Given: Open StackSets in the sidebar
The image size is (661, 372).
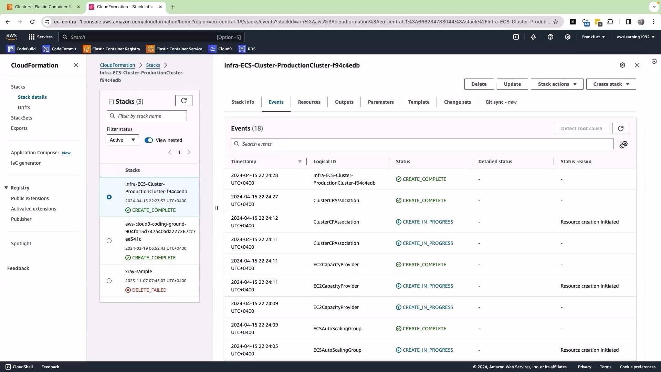Looking at the screenshot, I should pos(22,118).
